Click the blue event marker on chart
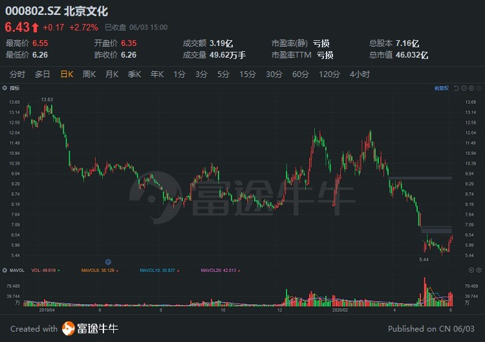 pos(108,262)
